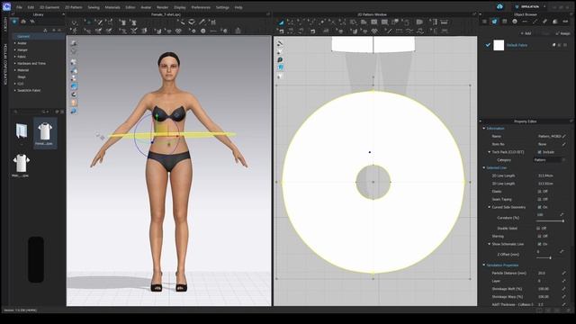Edit the Layer value pencil icon
576x324 pixels.
click(x=564, y=281)
